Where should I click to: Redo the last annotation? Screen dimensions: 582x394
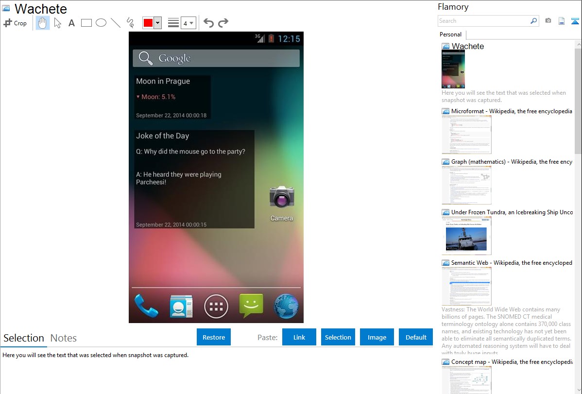(223, 23)
